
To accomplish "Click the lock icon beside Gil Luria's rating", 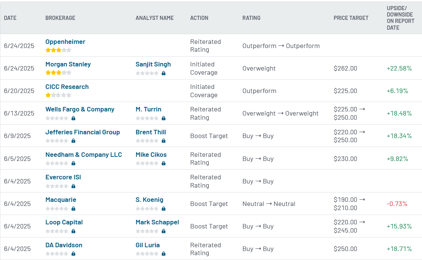I will tap(163, 254).
